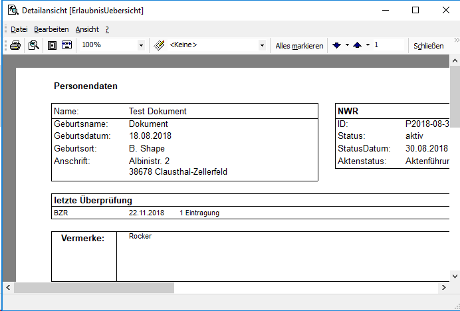
Task: Open the 100% zoom dropdown
Action: click(x=141, y=45)
